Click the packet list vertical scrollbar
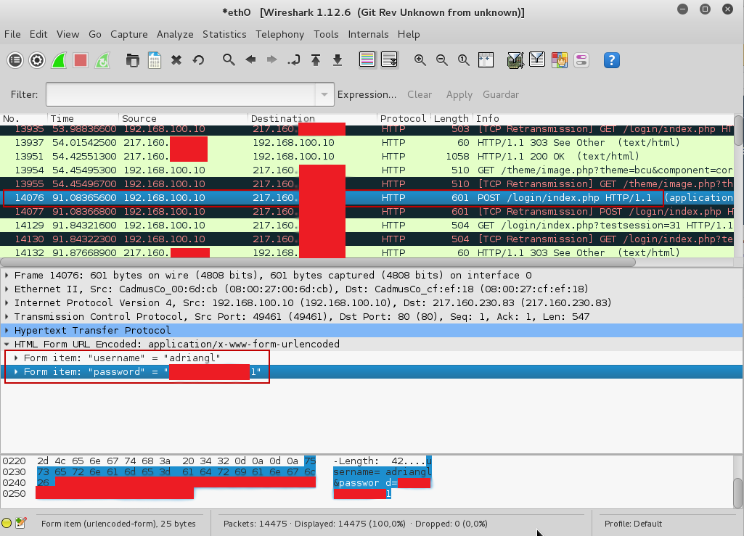 click(738, 131)
